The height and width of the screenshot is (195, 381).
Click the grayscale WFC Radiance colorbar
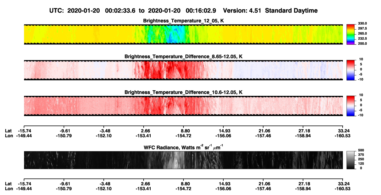point(351,160)
